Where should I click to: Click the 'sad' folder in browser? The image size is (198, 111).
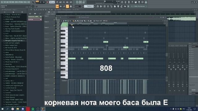tap(6, 78)
